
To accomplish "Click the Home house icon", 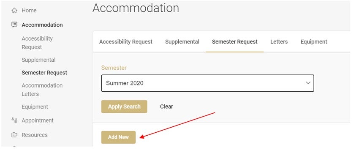I will 14,11.
